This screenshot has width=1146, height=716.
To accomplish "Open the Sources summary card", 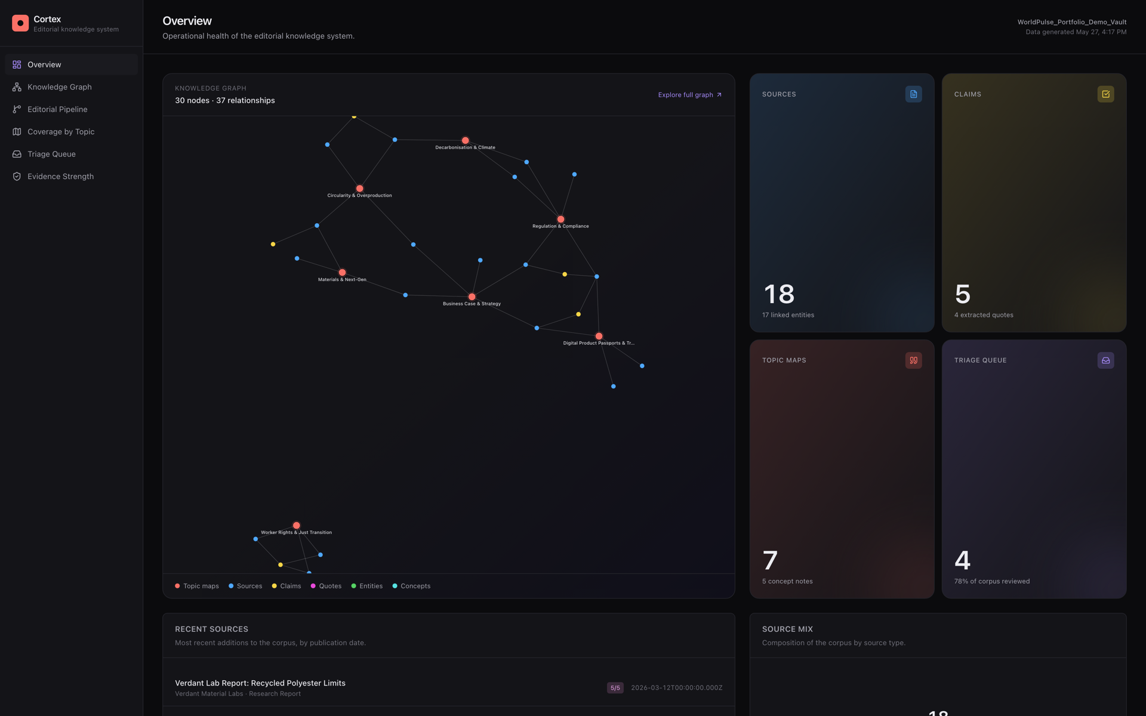I will pos(842,203).
